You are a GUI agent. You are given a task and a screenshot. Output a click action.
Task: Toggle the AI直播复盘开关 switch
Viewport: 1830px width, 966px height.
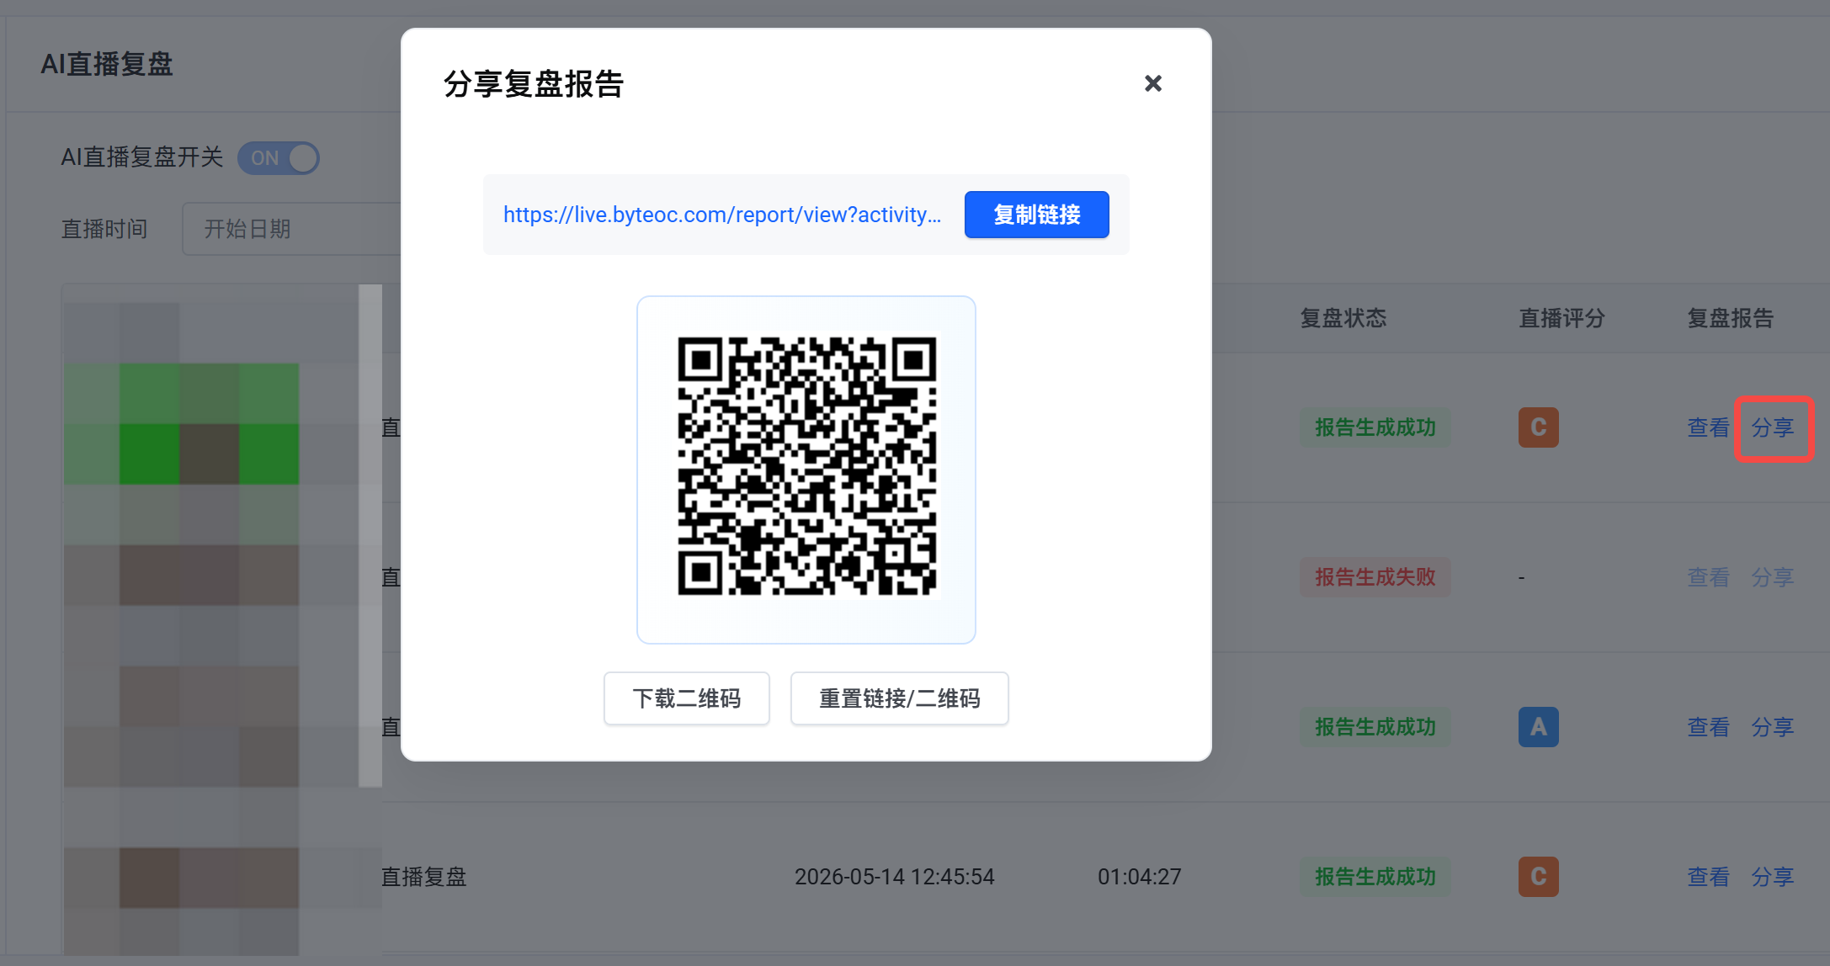[279, 158]
